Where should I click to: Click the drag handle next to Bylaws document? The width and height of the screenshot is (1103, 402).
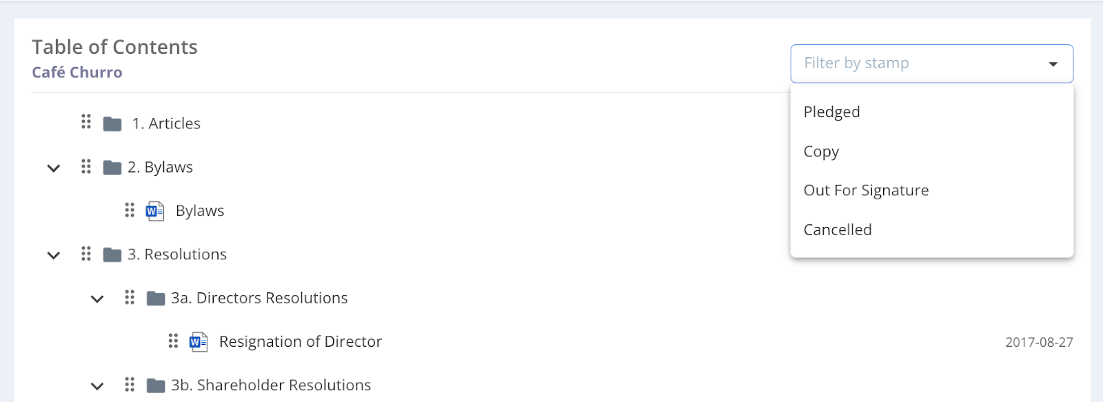[x=130, y=210]
